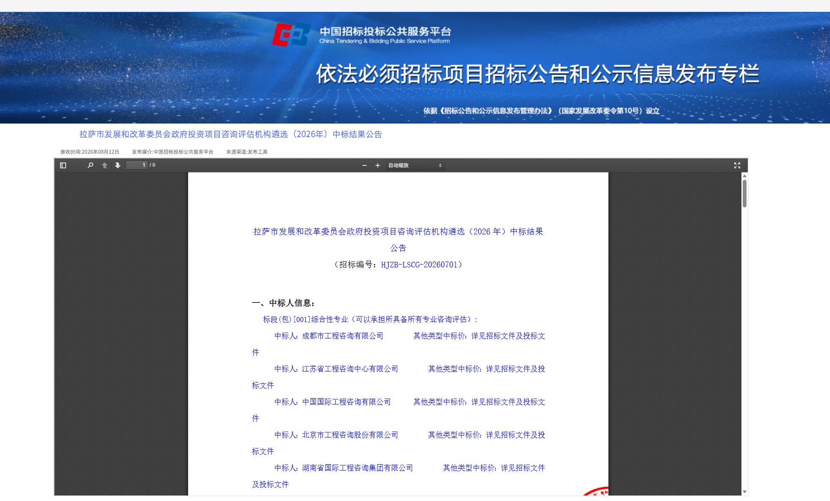Click winner 北京市工程咨询股份有限公司
Viewport: 830px width, 501px height.
pos(350,435)
